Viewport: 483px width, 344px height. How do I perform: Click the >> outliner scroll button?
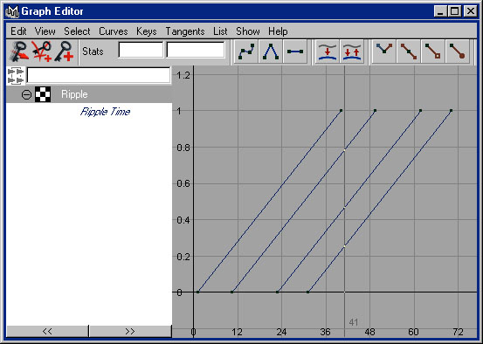click(130, 331)
